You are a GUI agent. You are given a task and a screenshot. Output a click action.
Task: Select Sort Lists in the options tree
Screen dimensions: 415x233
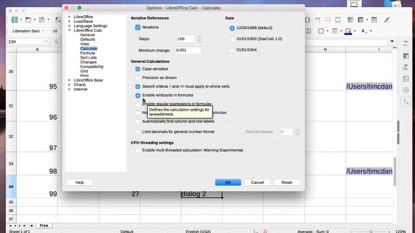(88, 58)
